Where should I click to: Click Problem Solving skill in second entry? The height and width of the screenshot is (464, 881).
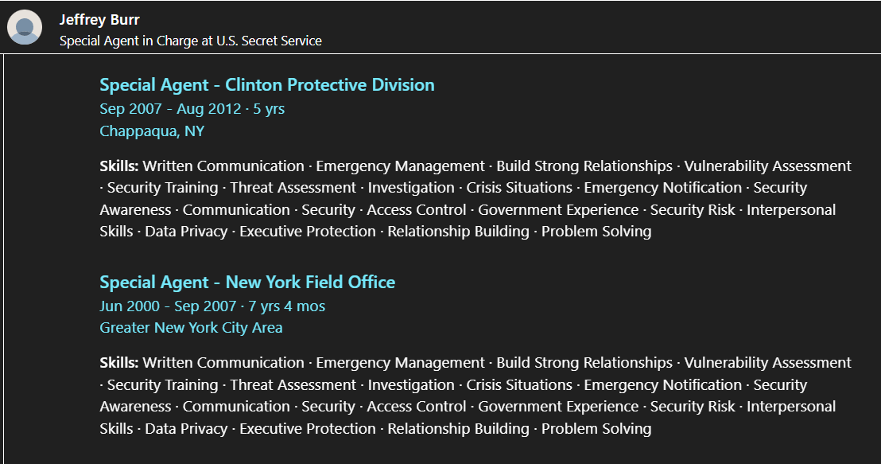pyautogui.click(x=596, y=428)
